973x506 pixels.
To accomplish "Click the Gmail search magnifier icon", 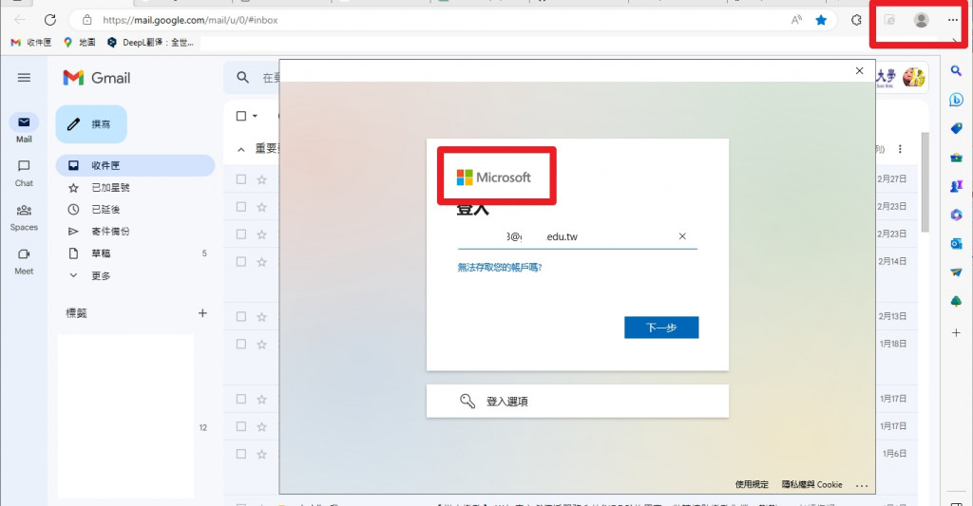I will pyautogui.click(x=242, y=78).
